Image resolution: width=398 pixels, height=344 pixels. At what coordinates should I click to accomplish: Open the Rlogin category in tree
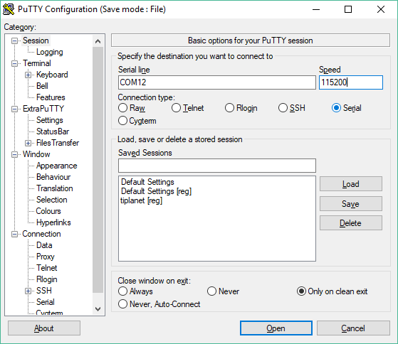(47, 279)
